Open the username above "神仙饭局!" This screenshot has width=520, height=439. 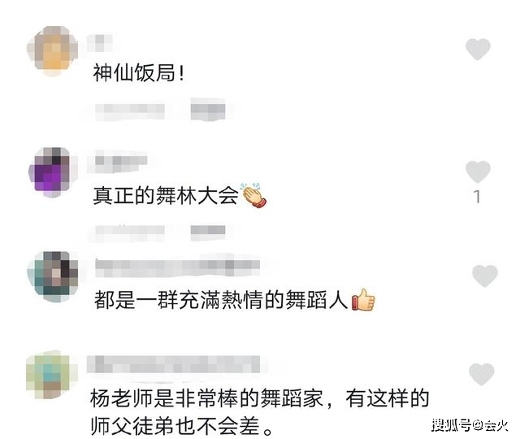[x=100, y=43]
